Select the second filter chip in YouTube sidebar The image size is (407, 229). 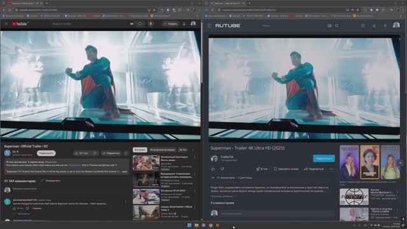[163, 150]
